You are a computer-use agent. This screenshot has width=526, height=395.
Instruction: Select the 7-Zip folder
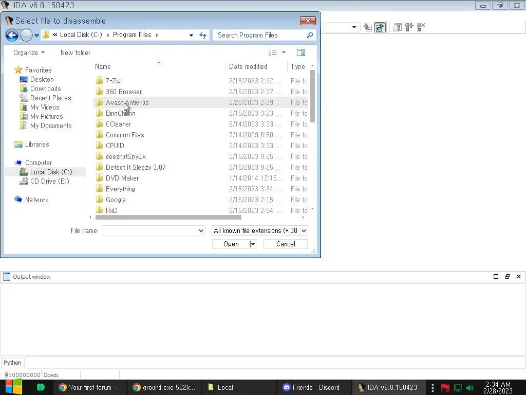201,81
